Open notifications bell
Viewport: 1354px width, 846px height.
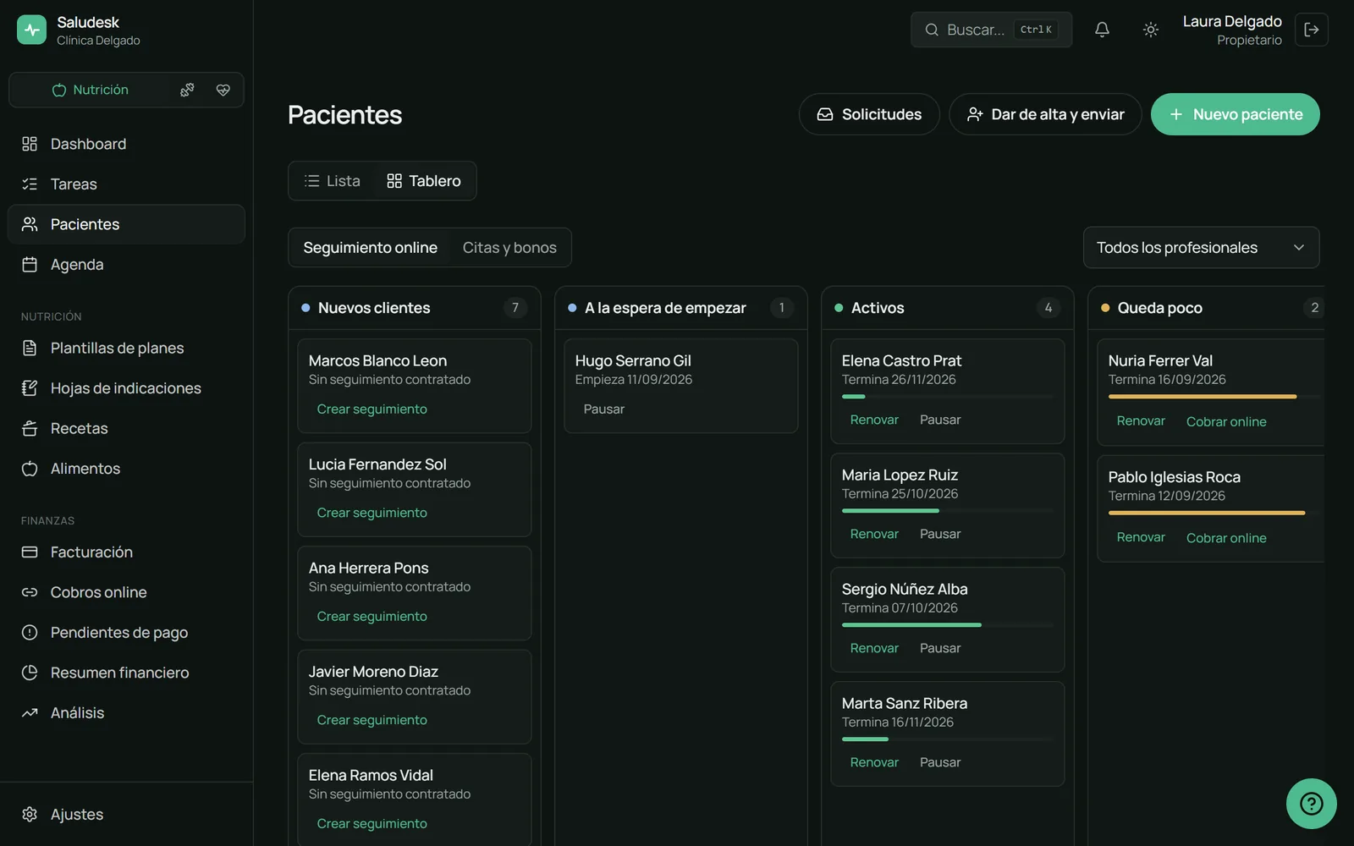pyautogui.click(x=1102, y=30)
